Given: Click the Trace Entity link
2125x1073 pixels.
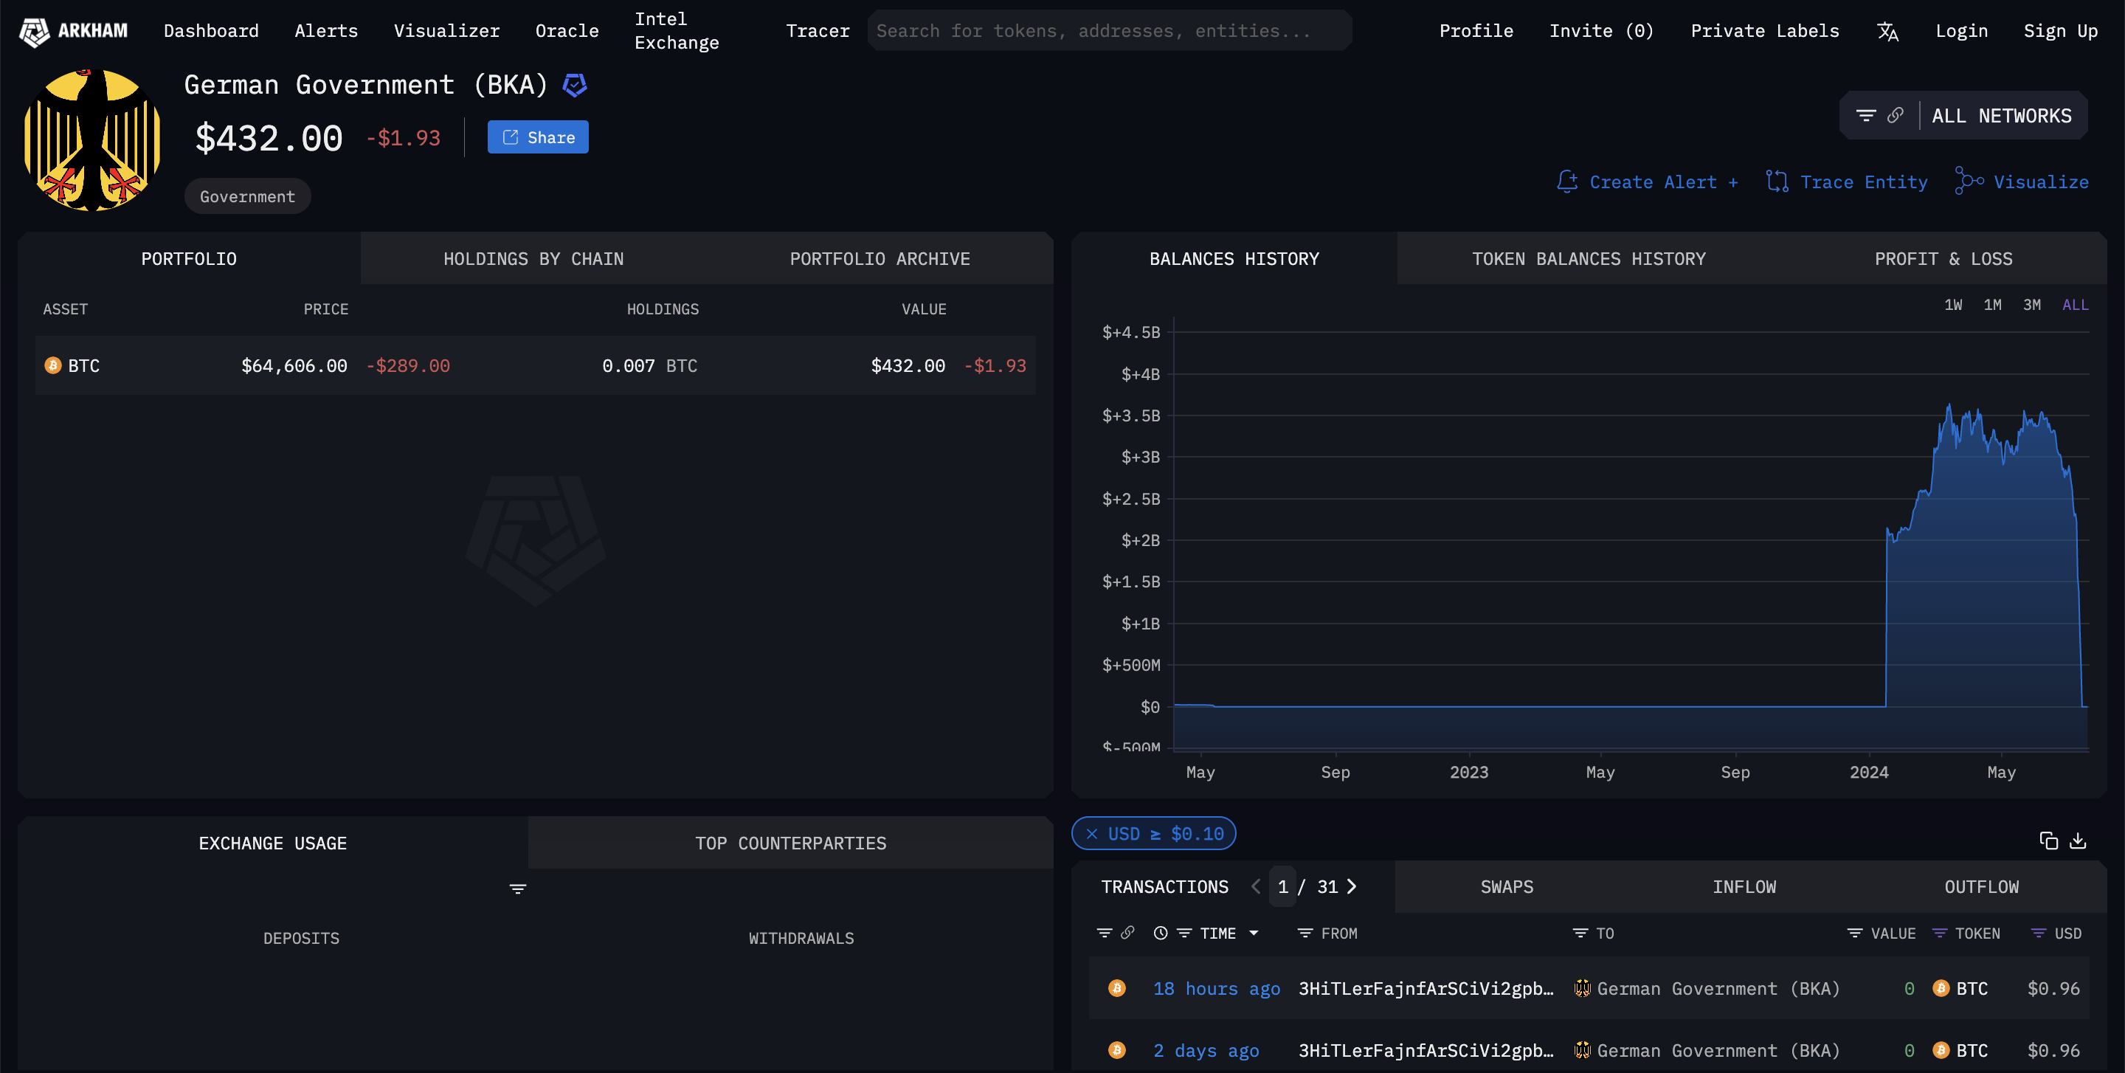Looking at the screenshot, I should (x=1862, y=182).
